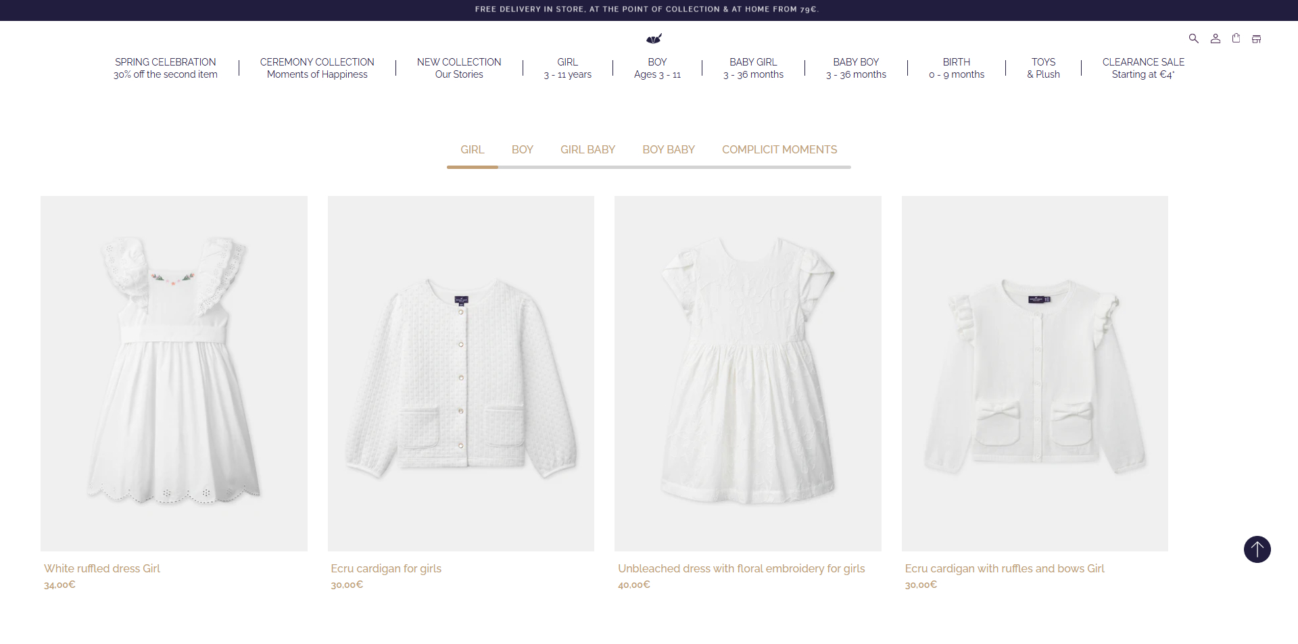This screenshot has height=644, width=1298.
Task: Open Birth 0 - 9 months menu
Action: [x=957, y=68]
